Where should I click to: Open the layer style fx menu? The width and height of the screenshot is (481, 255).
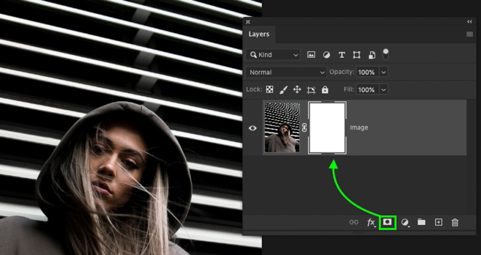[372, 223]
